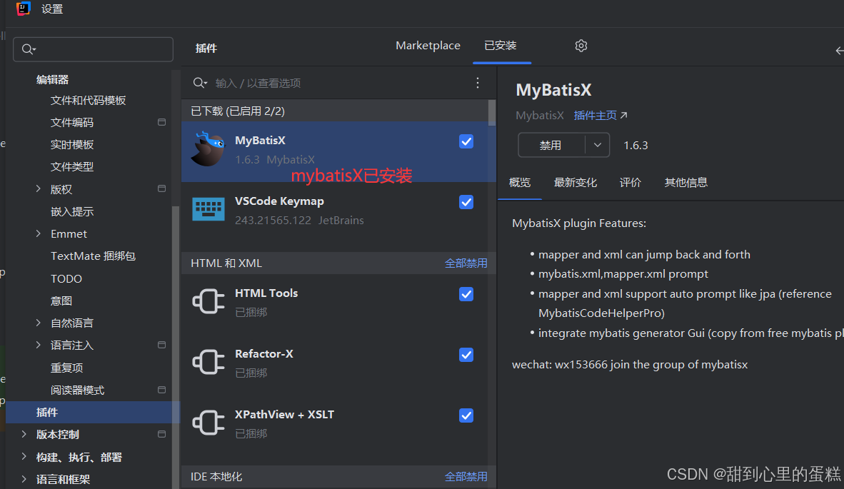Viewport: 844px width, 489px height.
Task: Select the HTML Tools plugin name
Action: click(266, 293)
